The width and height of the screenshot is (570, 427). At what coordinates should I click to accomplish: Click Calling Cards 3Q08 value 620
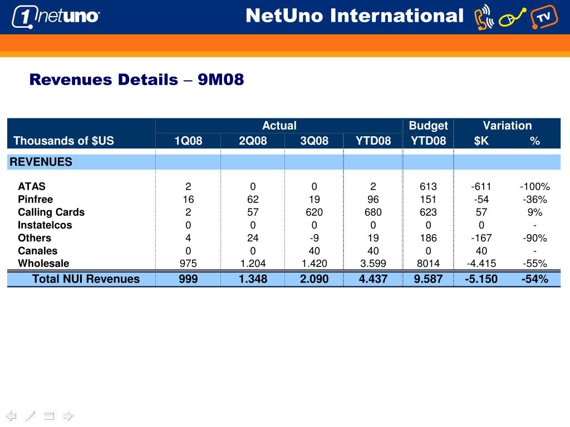click(x=314, y=212)
